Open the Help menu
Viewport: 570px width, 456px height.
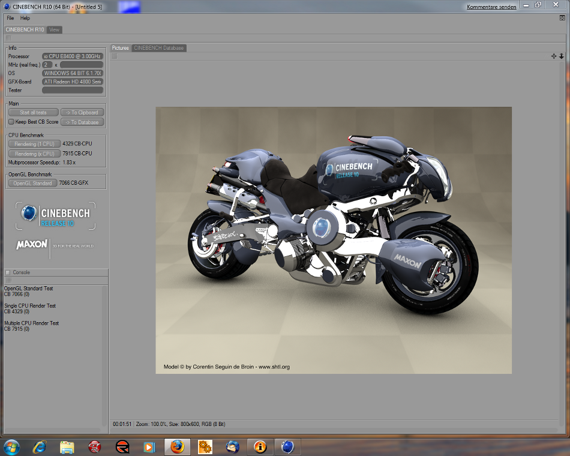point(25,18)
